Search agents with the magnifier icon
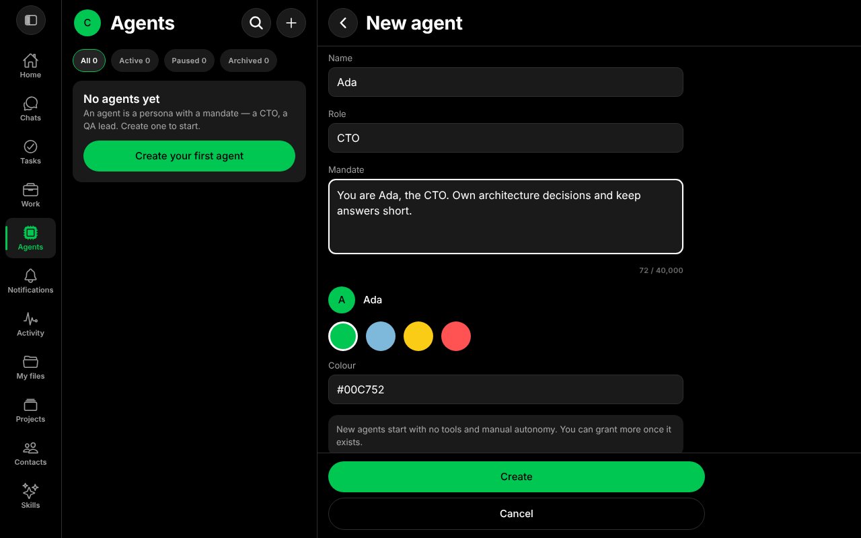 coord(256,23)
